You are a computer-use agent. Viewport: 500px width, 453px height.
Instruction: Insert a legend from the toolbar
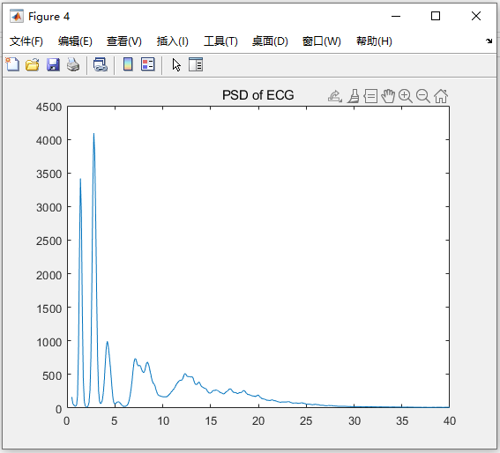point(147,64)
